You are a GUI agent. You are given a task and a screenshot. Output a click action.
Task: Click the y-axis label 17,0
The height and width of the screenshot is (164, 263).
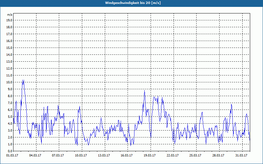pos(9,34)
